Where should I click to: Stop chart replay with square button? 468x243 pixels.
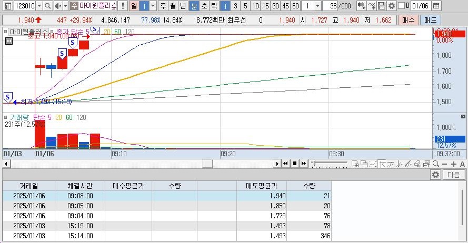[295, 164]
